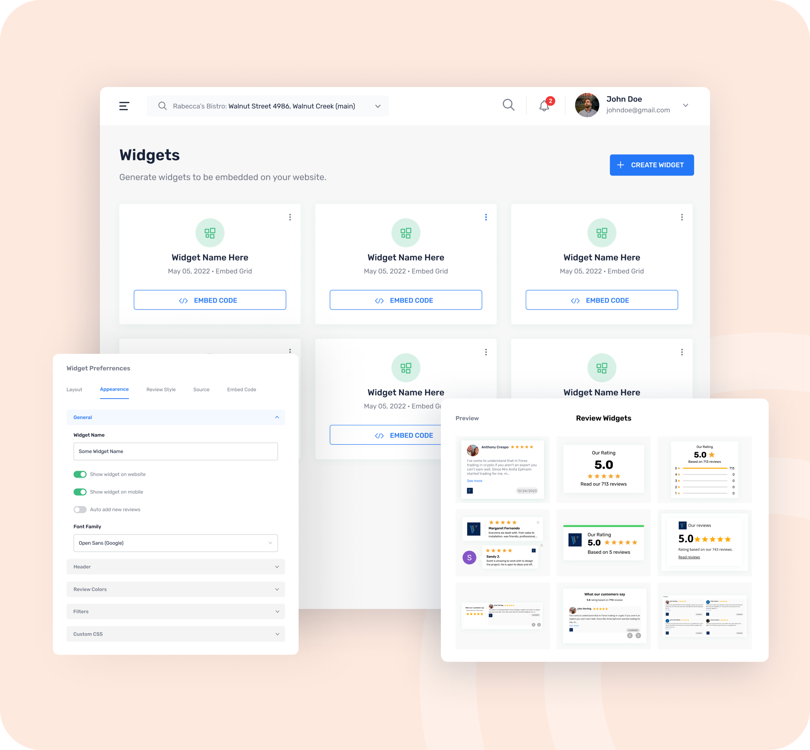
Task: Expand the Custom CSS section
Action: point(176,634)
